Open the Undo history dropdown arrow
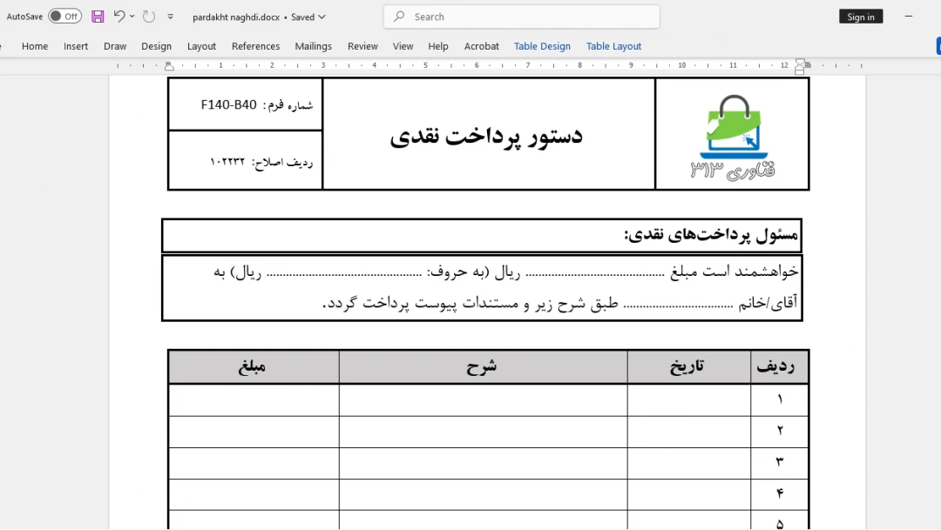This screenshot has height=530, width=941. [132, 17]
